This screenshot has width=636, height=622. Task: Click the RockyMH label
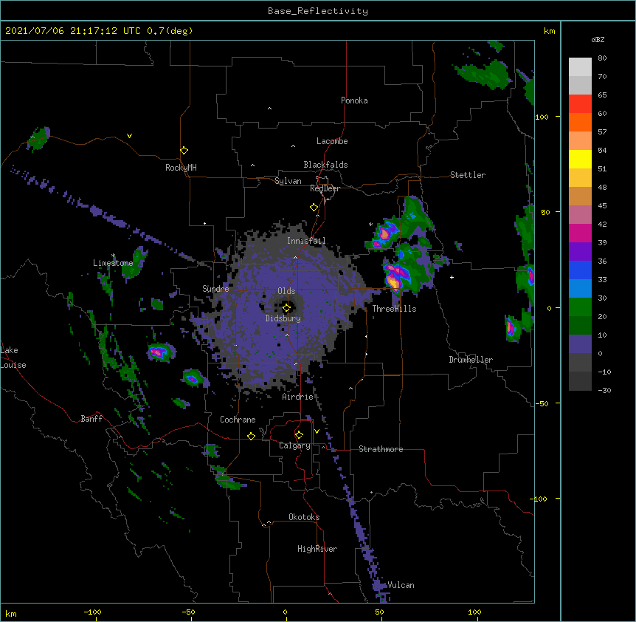181,168
